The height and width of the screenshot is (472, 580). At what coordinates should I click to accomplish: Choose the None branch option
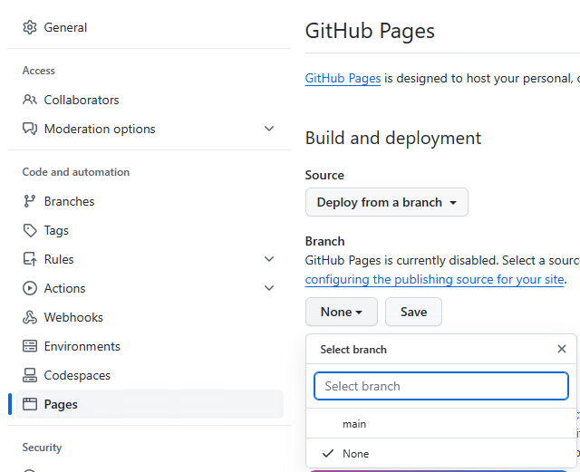coord(441,454)
